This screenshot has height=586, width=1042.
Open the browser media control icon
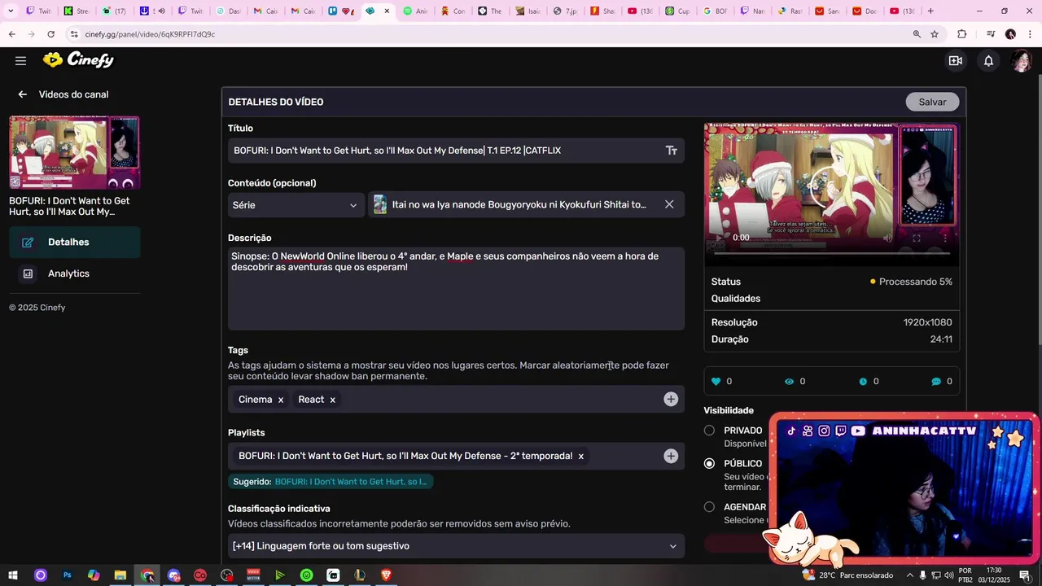coord(991,34)
